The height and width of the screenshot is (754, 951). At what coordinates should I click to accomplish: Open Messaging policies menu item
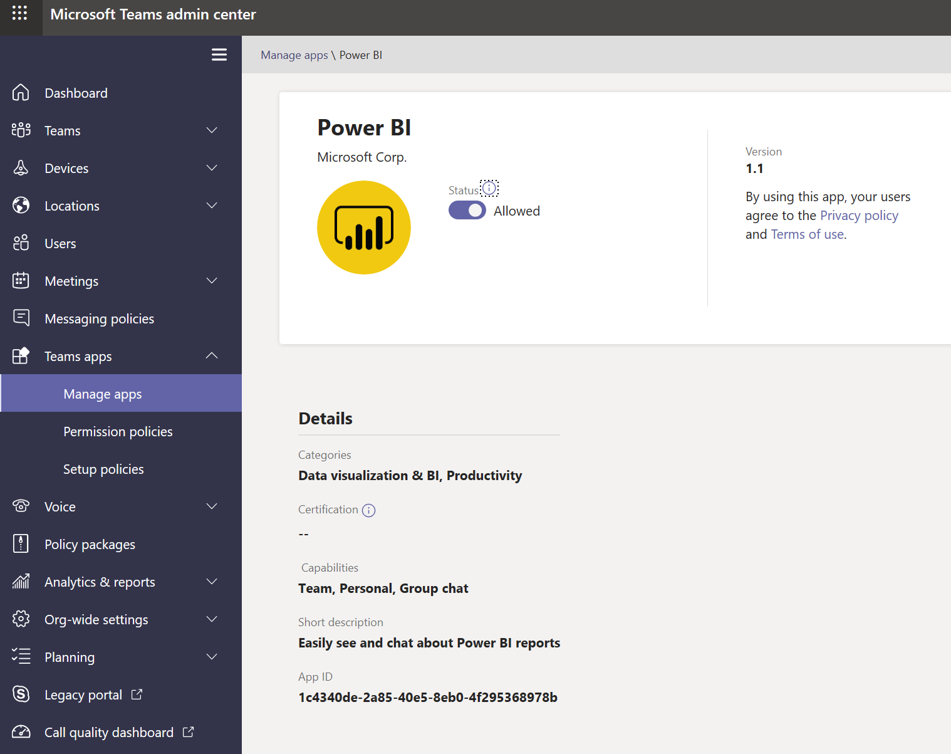121,318
